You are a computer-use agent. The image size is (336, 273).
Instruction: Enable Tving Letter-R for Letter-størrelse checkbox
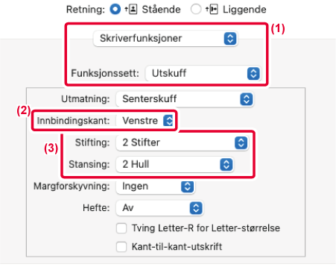point(121,228)
